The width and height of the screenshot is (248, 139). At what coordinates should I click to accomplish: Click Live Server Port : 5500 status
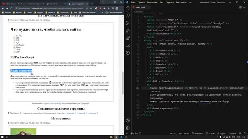[198, 134]
